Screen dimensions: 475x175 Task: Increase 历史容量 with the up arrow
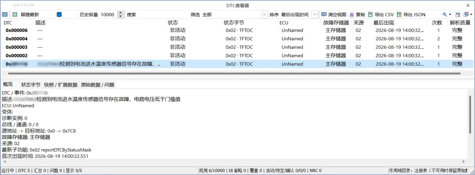click(120, 13)
